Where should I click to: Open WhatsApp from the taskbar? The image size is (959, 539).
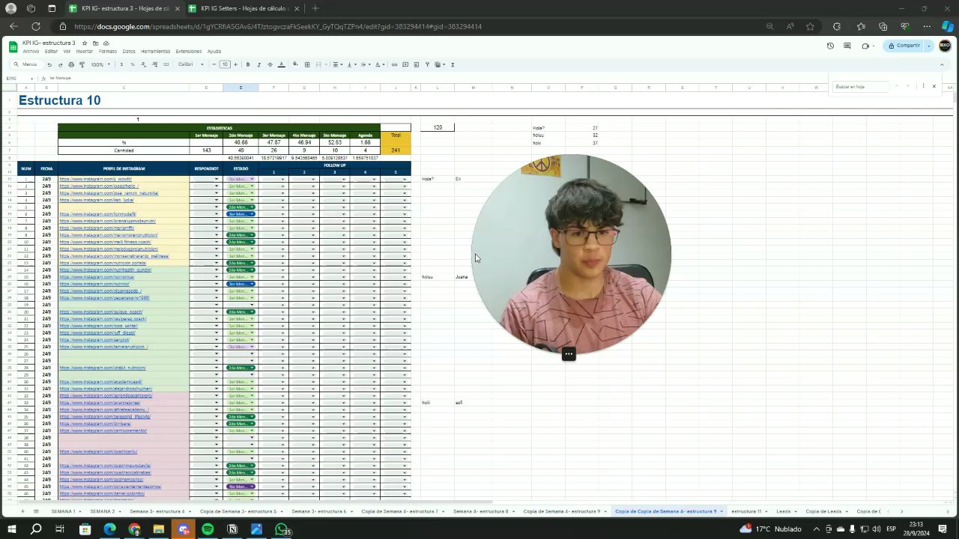282,529
